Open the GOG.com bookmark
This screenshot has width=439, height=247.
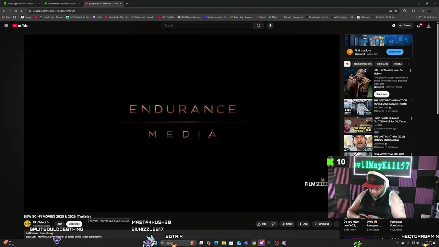[x=363, y=17]
